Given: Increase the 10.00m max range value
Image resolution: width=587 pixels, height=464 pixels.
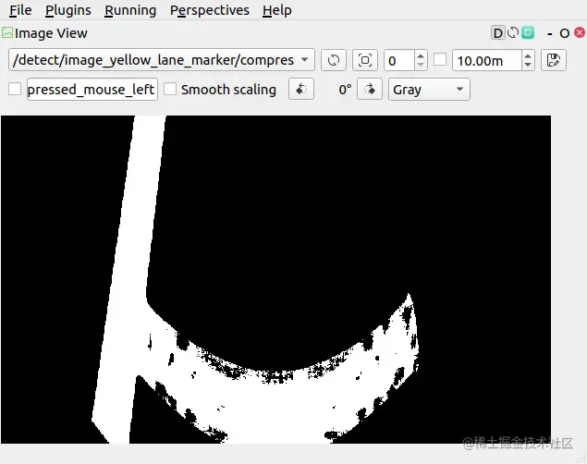Looking at the screenshot, I should click(x=528, y=55).
